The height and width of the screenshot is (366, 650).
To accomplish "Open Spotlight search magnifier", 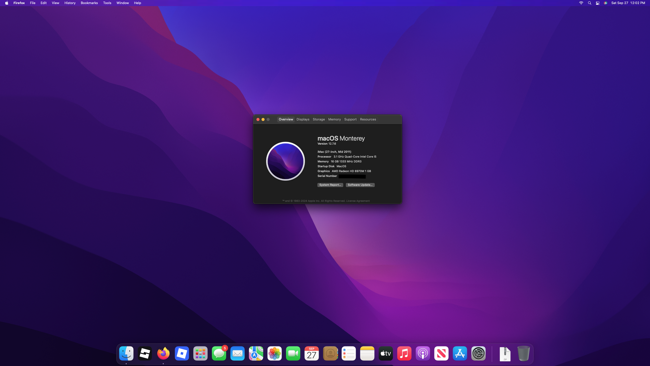I will coord(590,3).
